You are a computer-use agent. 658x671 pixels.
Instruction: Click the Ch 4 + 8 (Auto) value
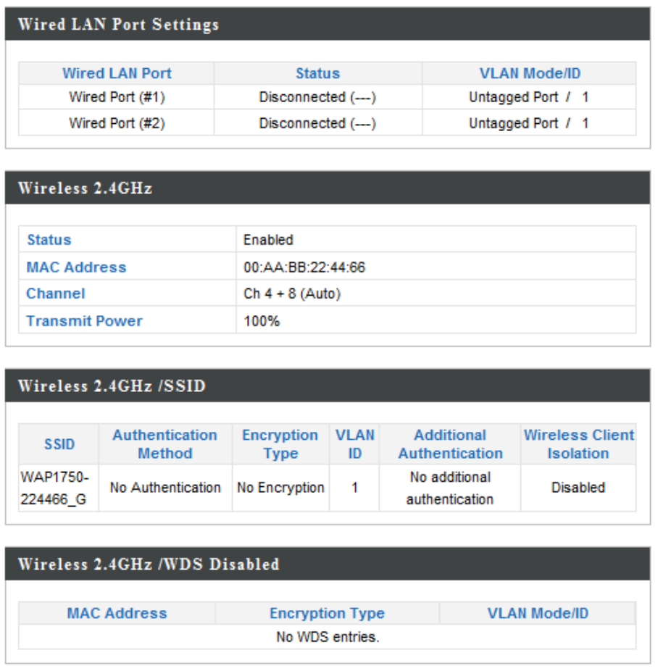pyautogui.click(x=292, y=293)
